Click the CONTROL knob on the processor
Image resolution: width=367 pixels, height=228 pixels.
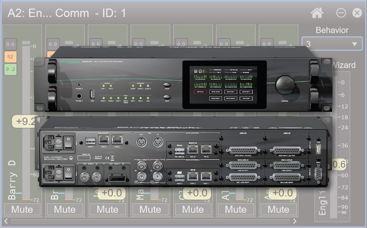pos(285,85)
